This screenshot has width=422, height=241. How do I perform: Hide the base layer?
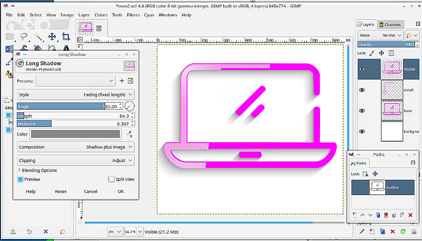(362, 111)
